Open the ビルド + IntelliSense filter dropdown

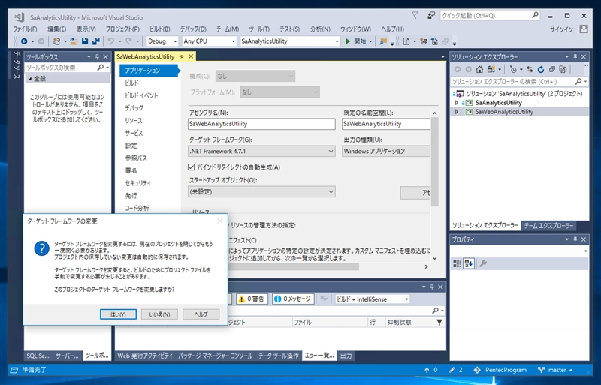point(372,299)
